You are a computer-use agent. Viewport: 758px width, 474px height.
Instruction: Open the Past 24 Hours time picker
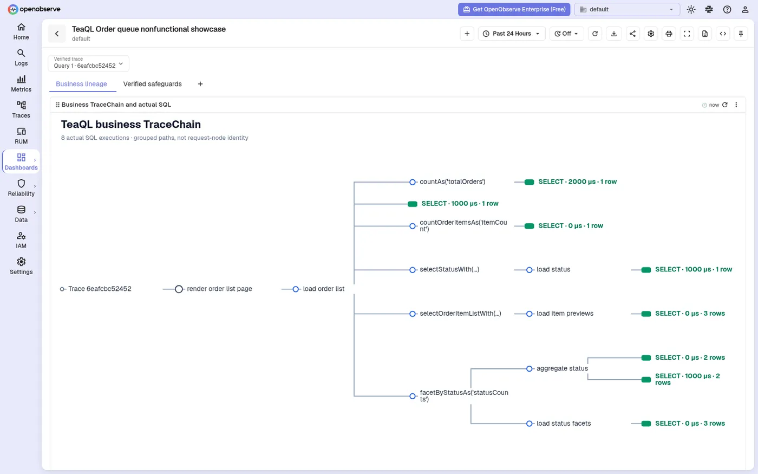click(512, 34)
